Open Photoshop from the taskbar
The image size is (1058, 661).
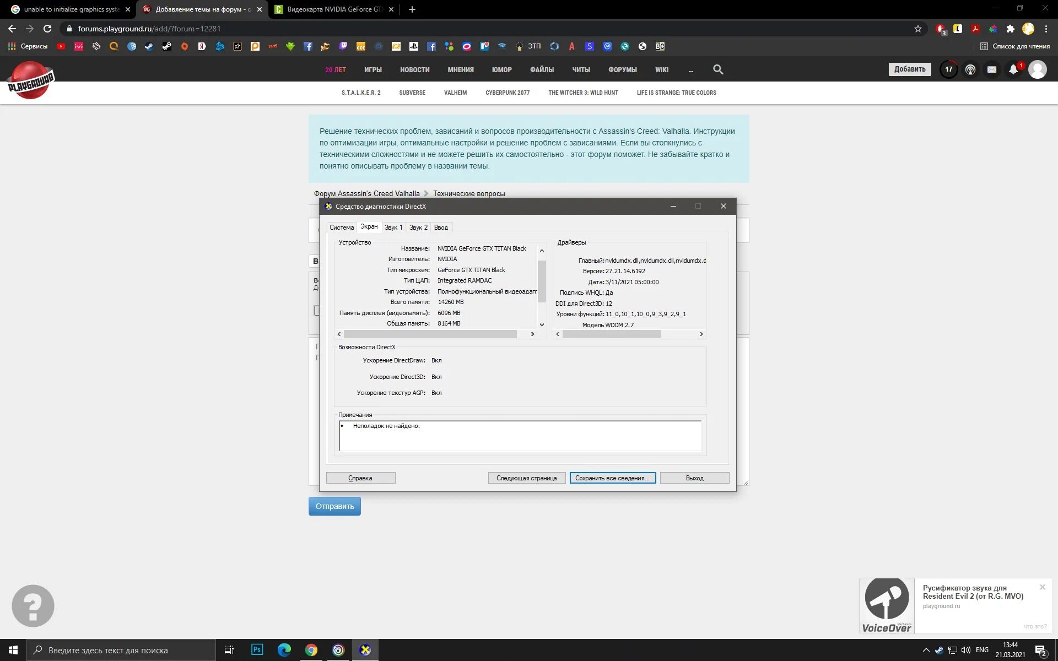click(257, 650)
